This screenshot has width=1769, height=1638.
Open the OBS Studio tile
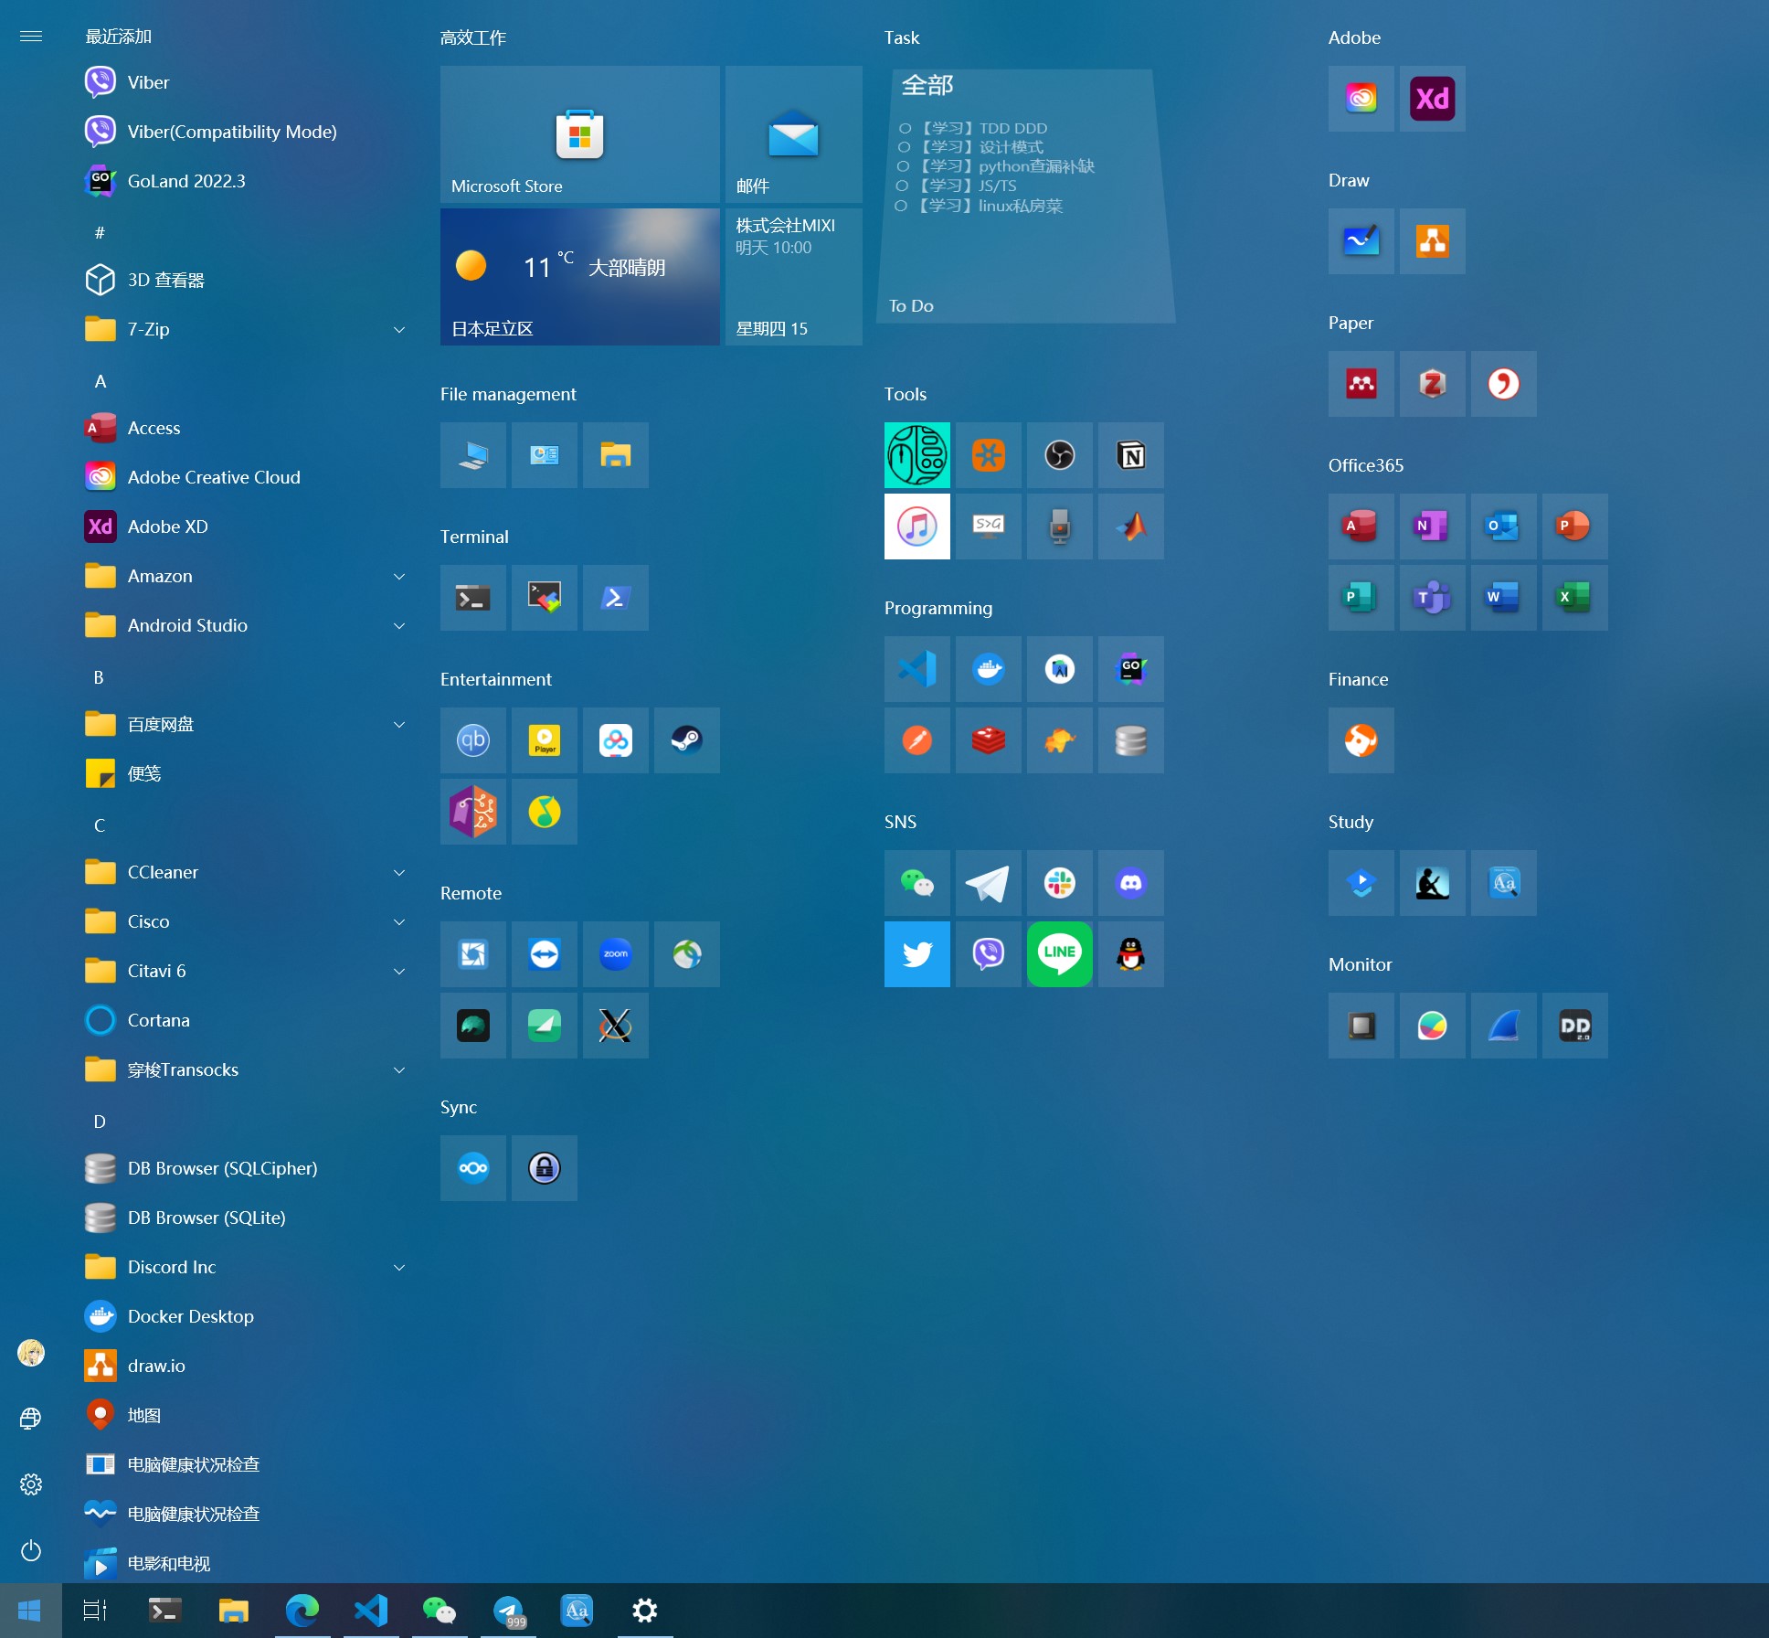[1059, 455]
